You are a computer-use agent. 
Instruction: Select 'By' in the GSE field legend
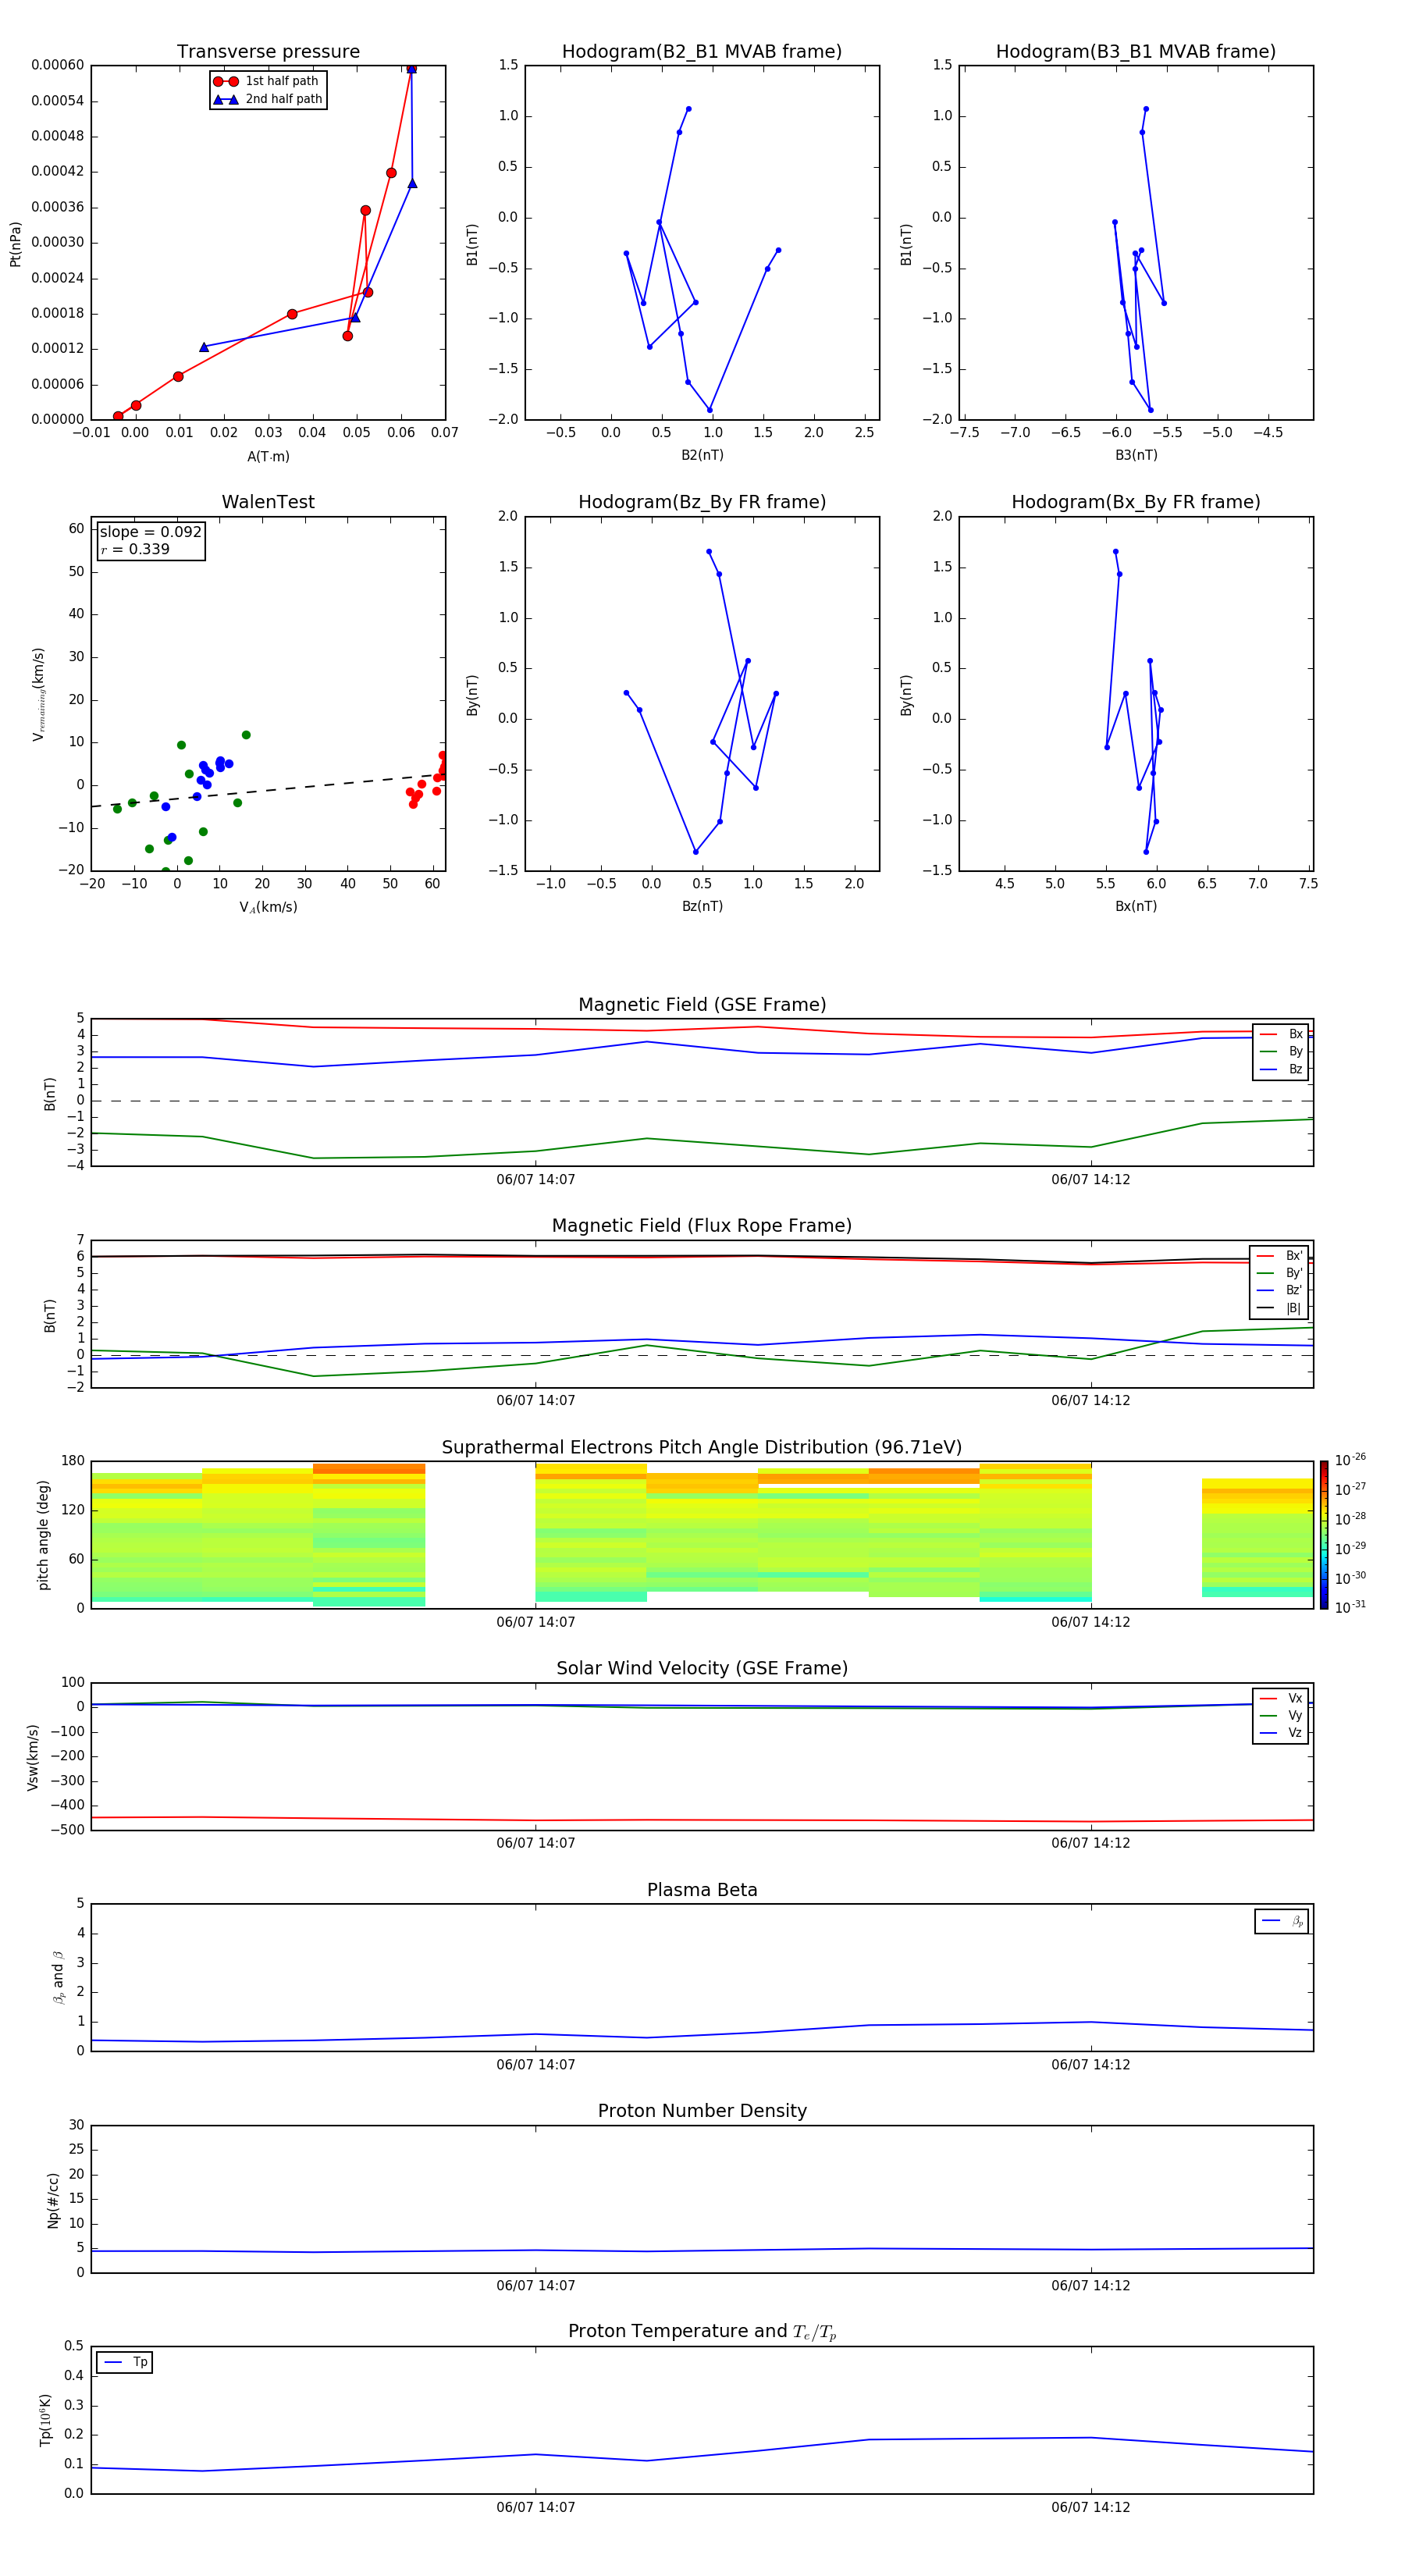click(x=1281, y=1051)
